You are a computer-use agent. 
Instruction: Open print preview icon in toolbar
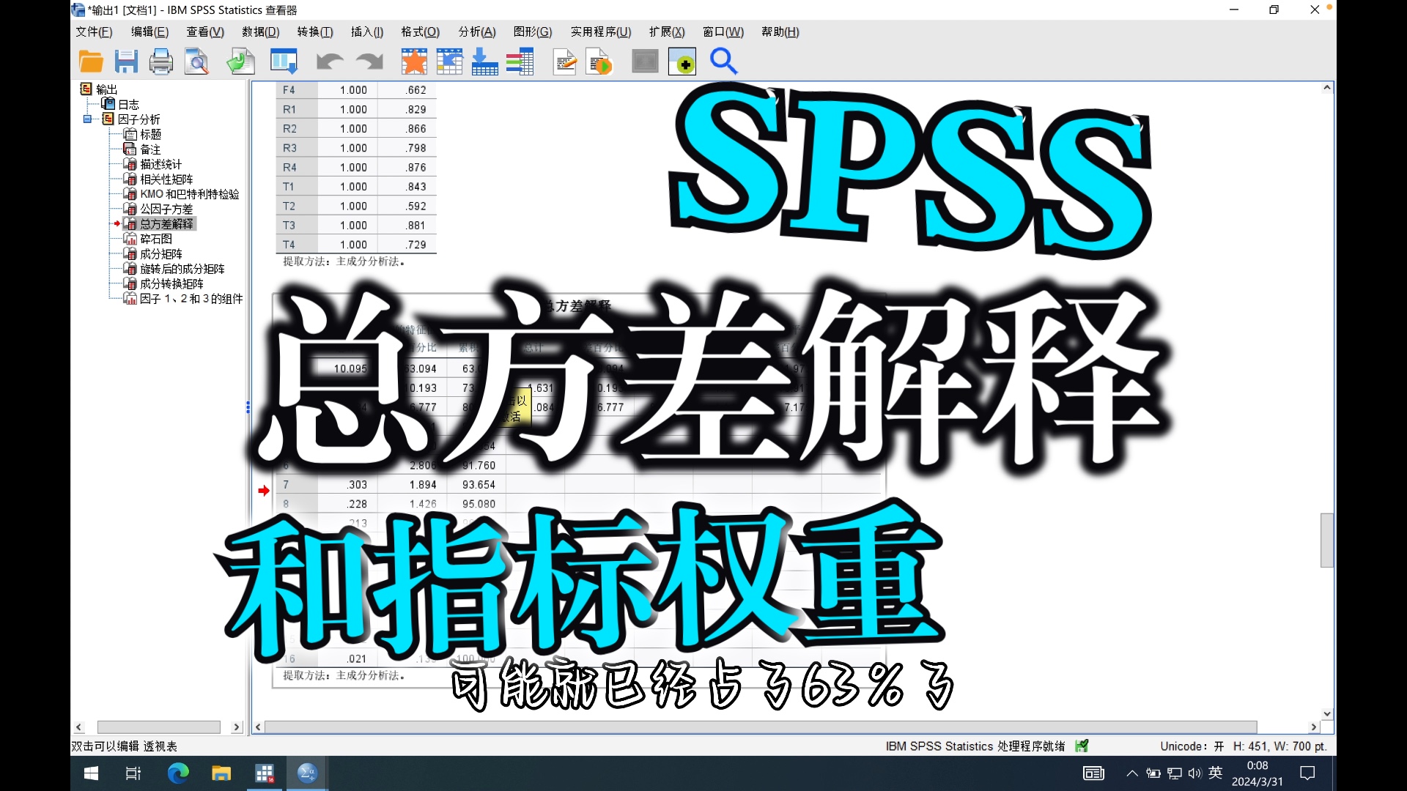(196, 62)
